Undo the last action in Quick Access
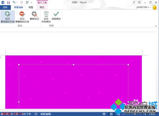 point(14,2)
